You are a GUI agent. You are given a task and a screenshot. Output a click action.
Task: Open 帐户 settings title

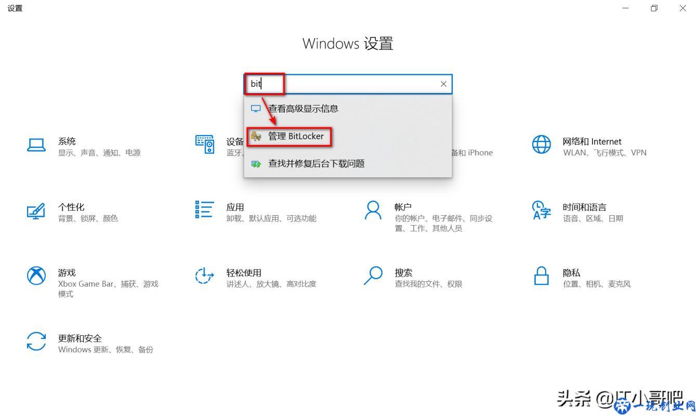click(x=403, y=207)
